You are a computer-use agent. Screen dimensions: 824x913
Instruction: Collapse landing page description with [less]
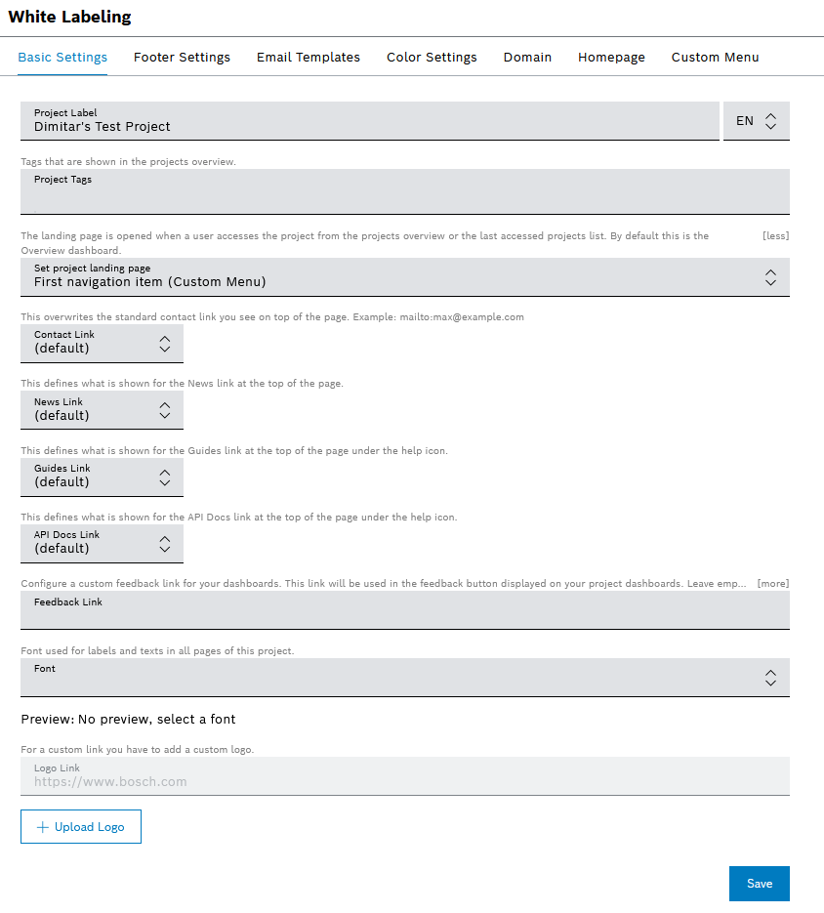click(775, 236)
